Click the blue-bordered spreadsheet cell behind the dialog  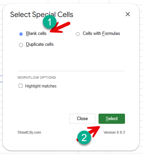click(1, 79)
